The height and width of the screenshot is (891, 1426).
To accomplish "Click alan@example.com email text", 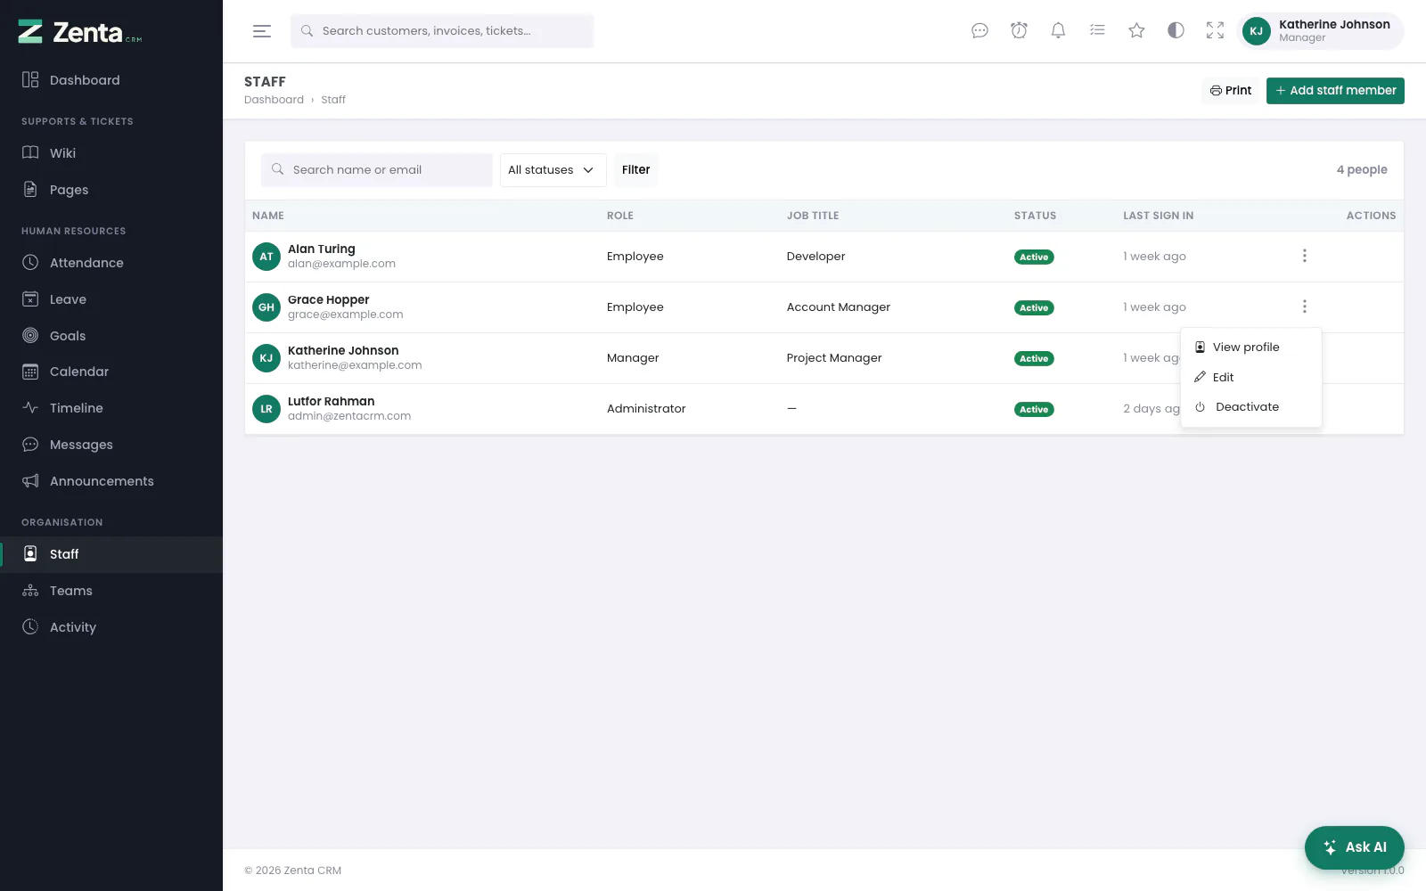I will 341,264.
